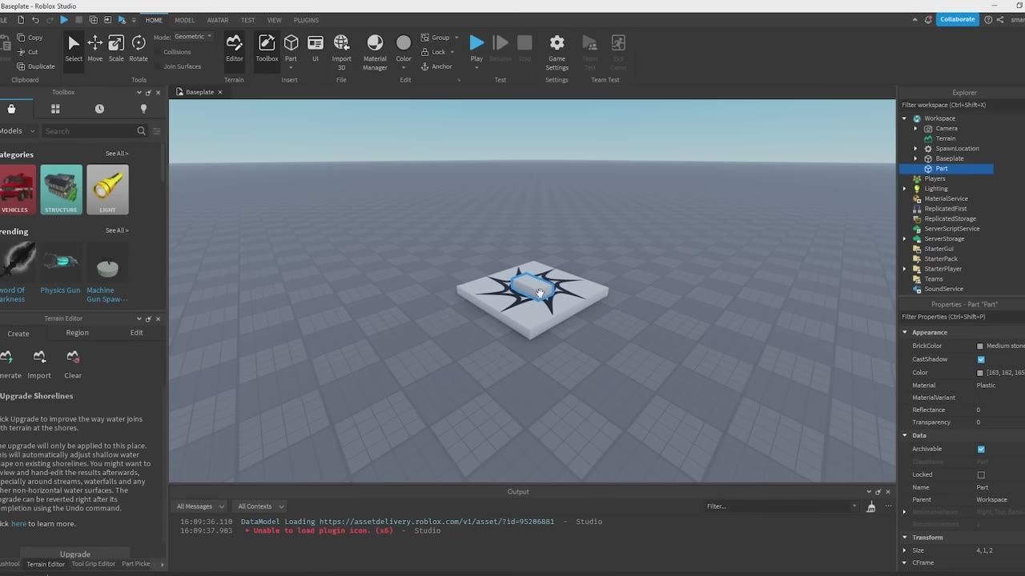Switch to VIEW ribbon tab
1025x576 pixels.
point(275,20)
